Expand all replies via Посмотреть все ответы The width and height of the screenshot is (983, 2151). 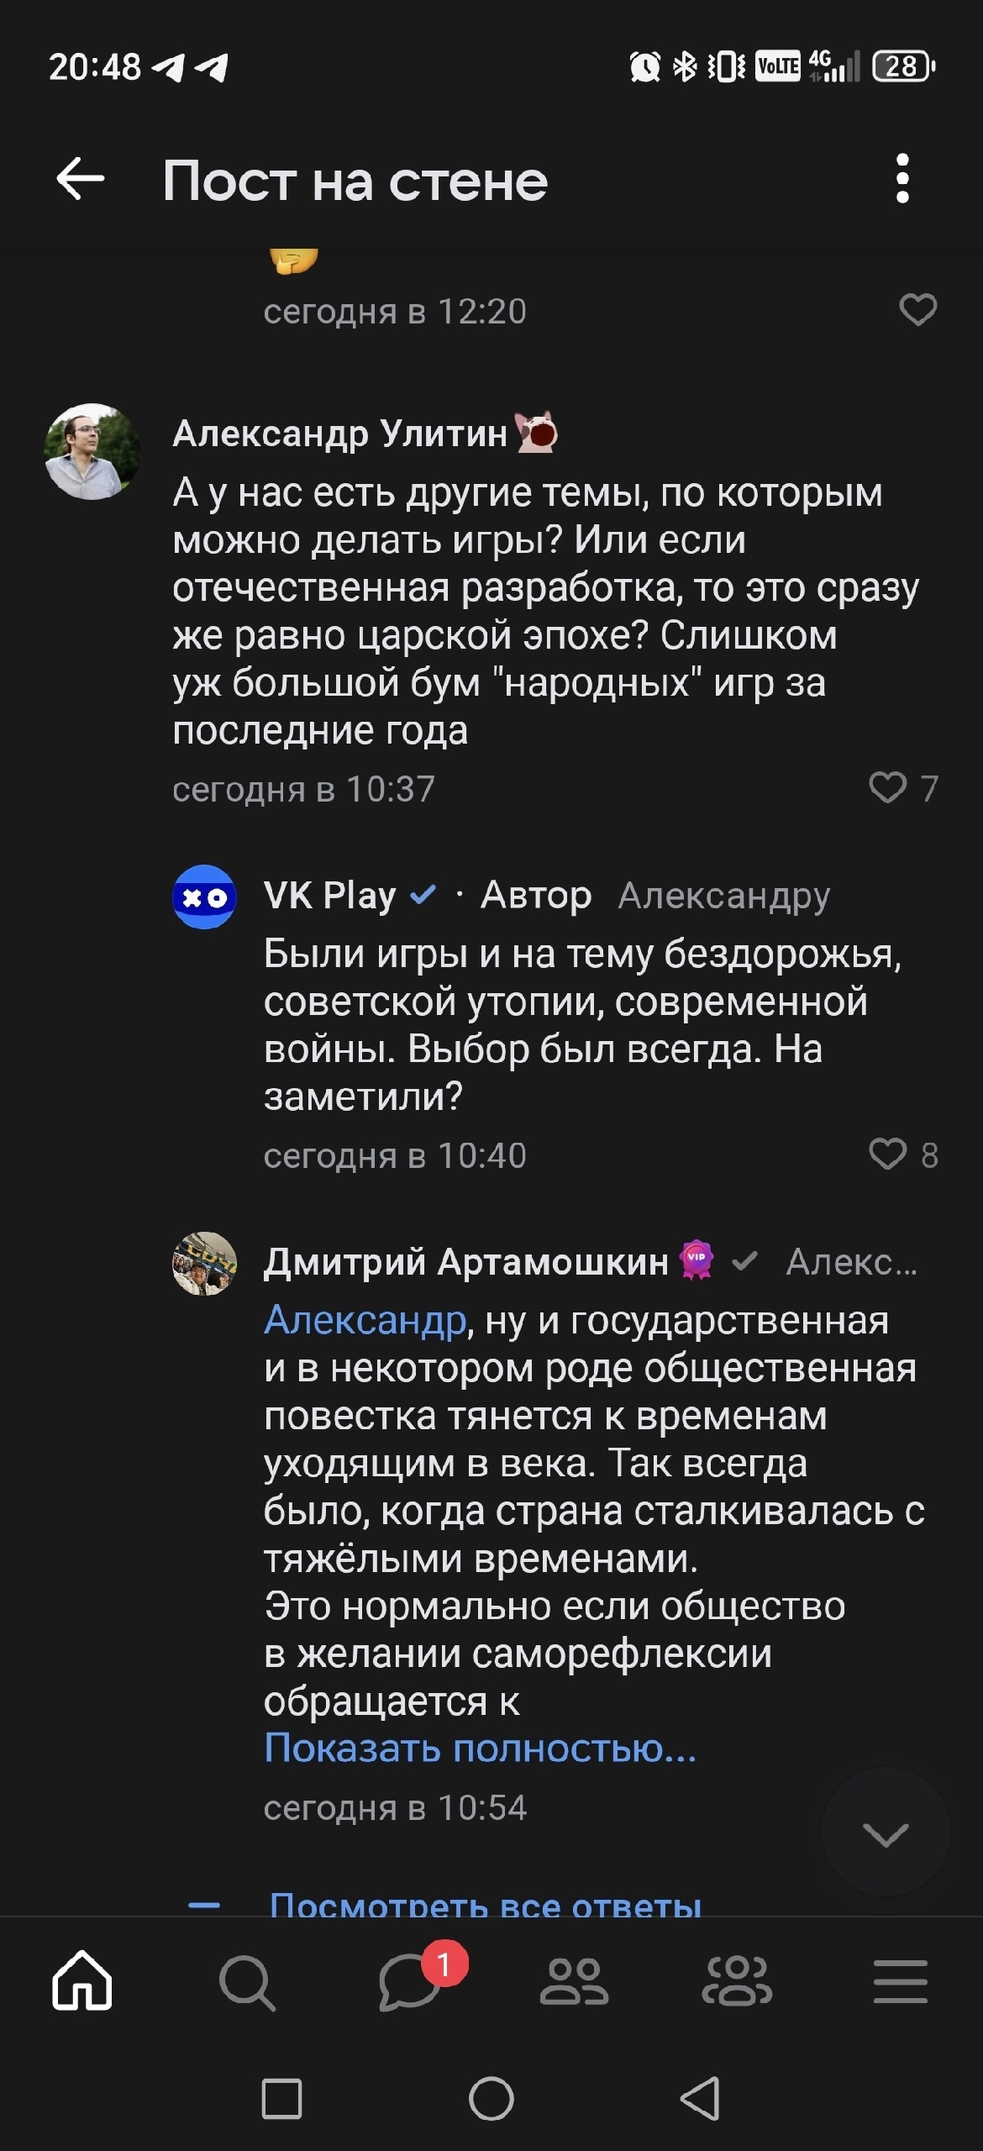pos(485,1903)
